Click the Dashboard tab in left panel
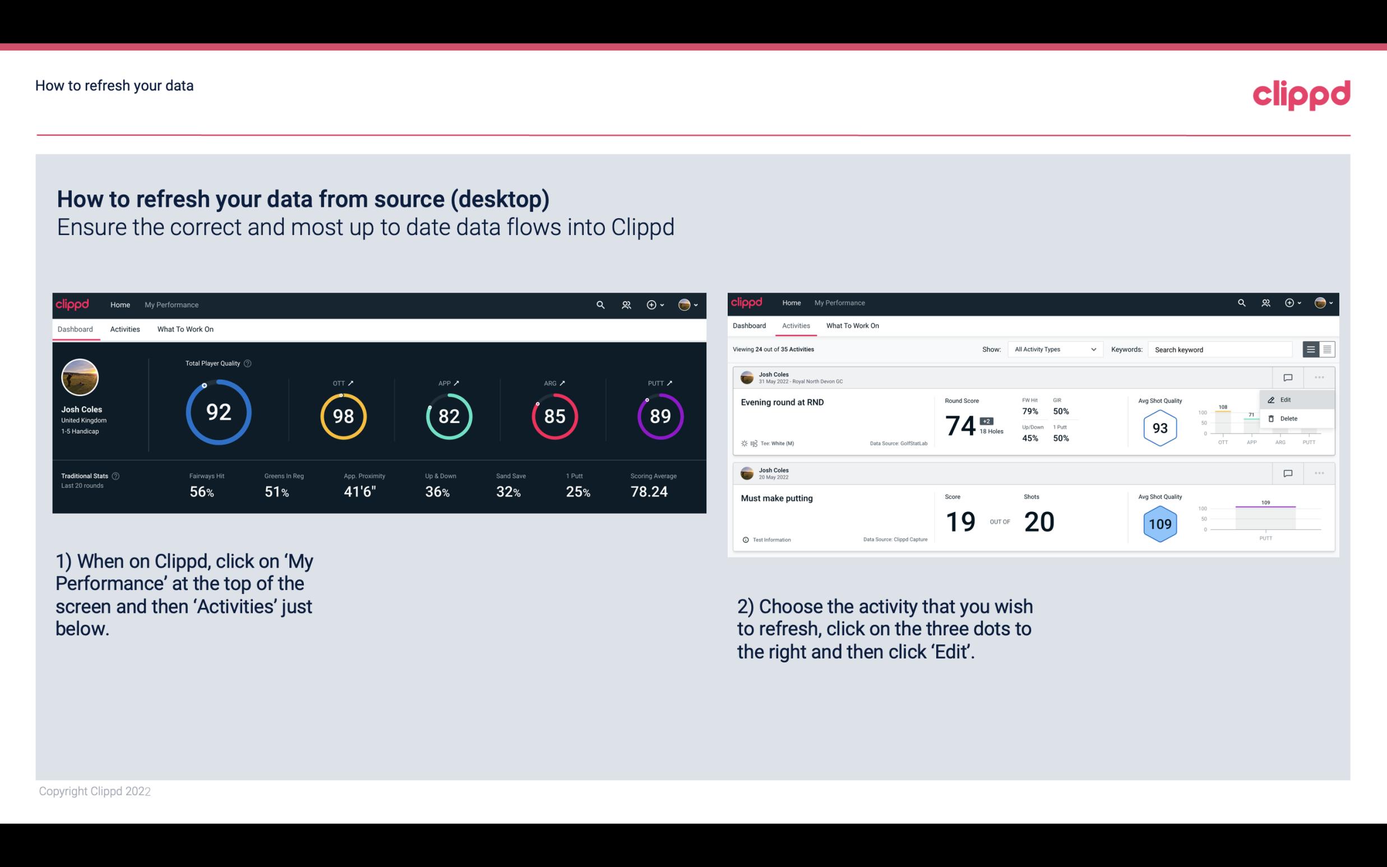 click(76, 329)
